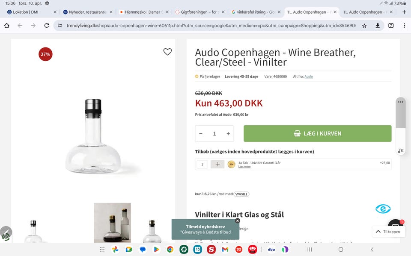Click the browser home icon

[x=6, y=25]
